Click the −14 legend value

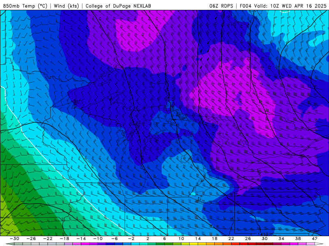tap(81, 239)
